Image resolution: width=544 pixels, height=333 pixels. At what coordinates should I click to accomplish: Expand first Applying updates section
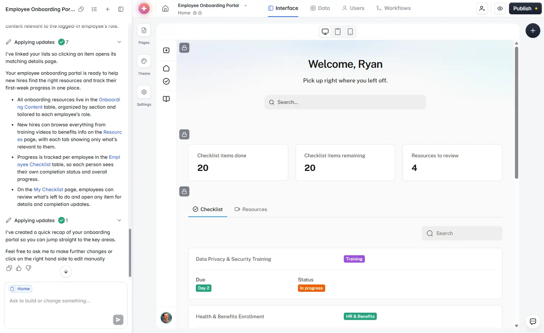click(x=119, y=42)
